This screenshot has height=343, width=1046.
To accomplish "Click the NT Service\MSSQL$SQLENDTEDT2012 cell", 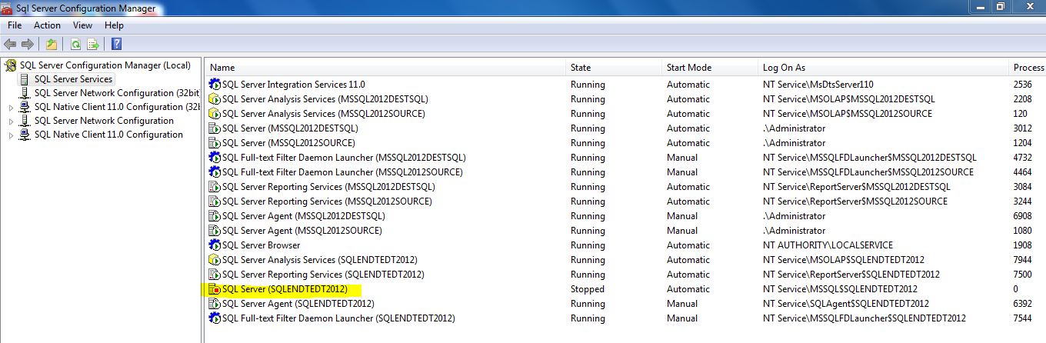I will click(839, 289).
